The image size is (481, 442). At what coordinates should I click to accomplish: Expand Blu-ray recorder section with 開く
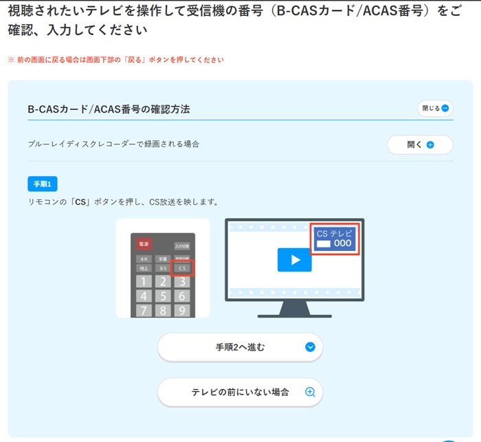tap(420, 145)
